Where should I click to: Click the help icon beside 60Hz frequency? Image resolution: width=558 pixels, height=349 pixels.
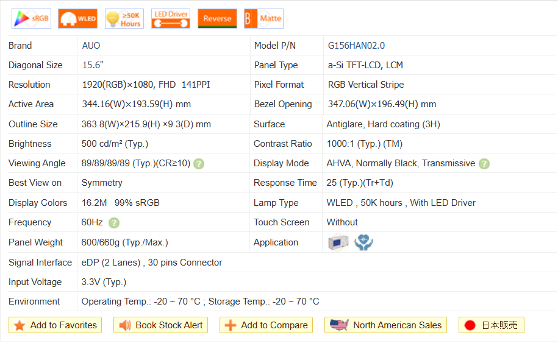113,223
